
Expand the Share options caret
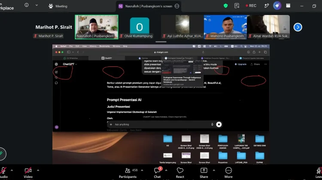214,171
